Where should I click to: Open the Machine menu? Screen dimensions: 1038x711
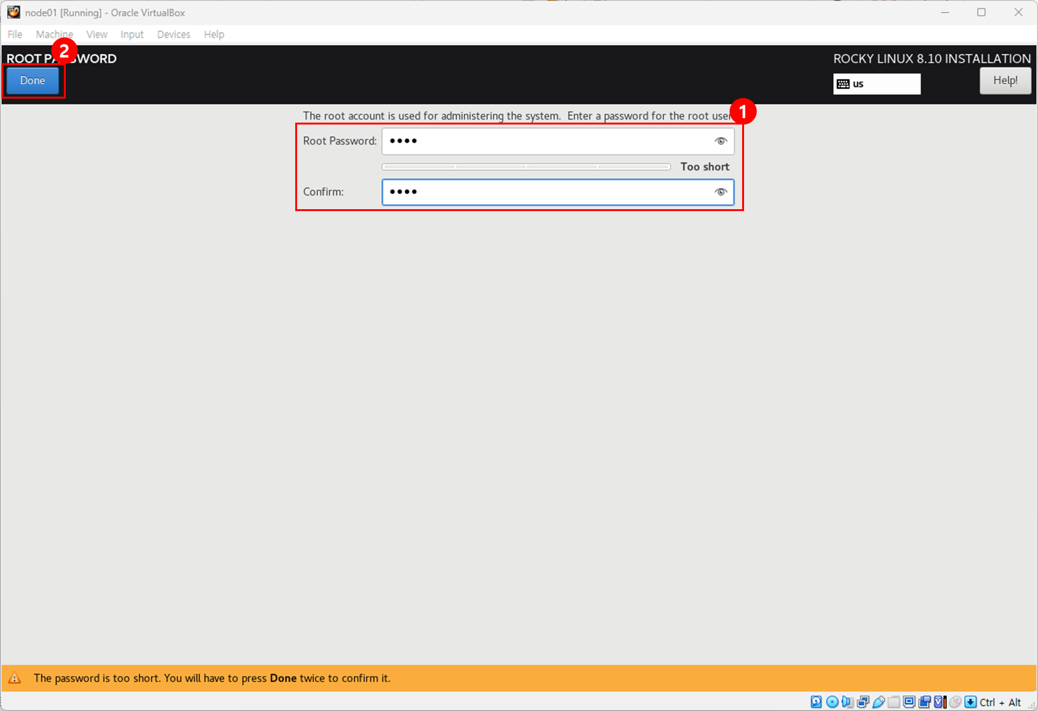click(x=54, y=34)
